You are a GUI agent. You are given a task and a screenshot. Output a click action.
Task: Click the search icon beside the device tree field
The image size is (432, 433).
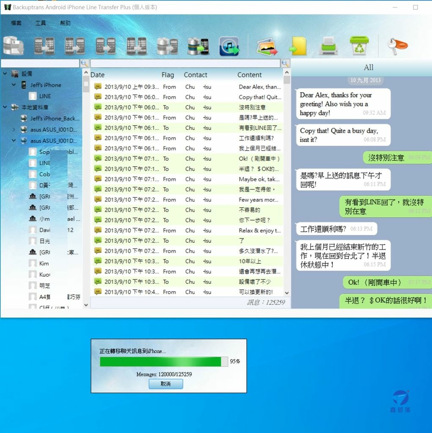pyautogui.click(x=84, y=63)
